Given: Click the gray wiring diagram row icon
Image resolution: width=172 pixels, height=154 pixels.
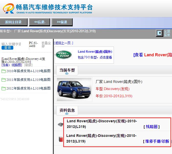Looking at the screenshot, I should [61, 124].
